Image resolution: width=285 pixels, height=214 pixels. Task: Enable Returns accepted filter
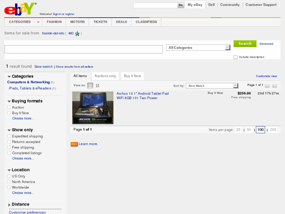(9, 142)
